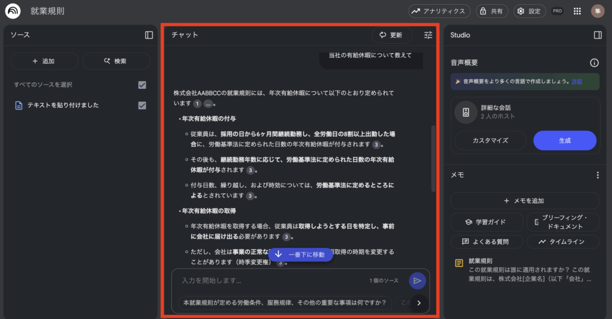Click the 就業規則 note icon
The width and height of the screenshot is (612, 319).
pos(459,264)
